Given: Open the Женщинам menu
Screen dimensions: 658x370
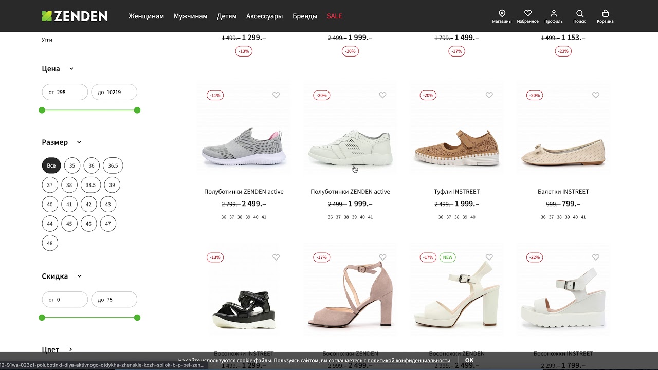Looking at the screenshot, I should point(146,16).
